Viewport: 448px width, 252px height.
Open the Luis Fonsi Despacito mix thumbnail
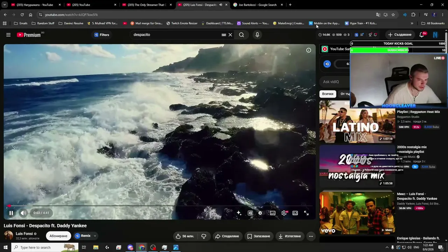pyautogui.click(x=357, y=212)
